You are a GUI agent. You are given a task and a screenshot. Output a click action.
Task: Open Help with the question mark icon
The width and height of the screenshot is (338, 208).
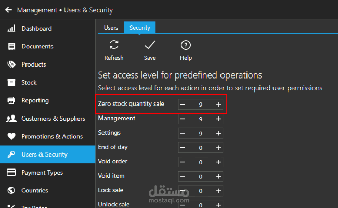coord(186,45)
